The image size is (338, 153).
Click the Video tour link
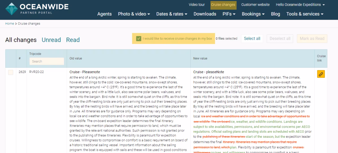tap(197, 5)
